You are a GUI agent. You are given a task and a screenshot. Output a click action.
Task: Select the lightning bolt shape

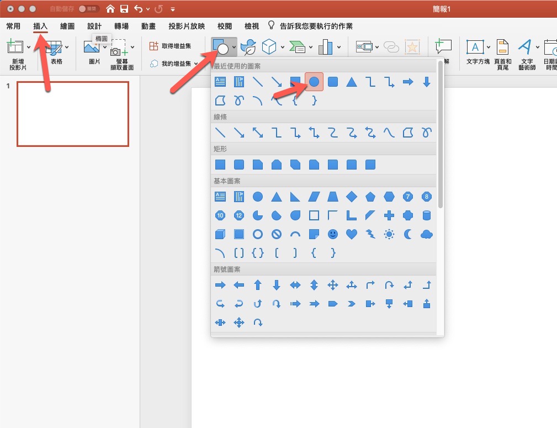point(370,234)
